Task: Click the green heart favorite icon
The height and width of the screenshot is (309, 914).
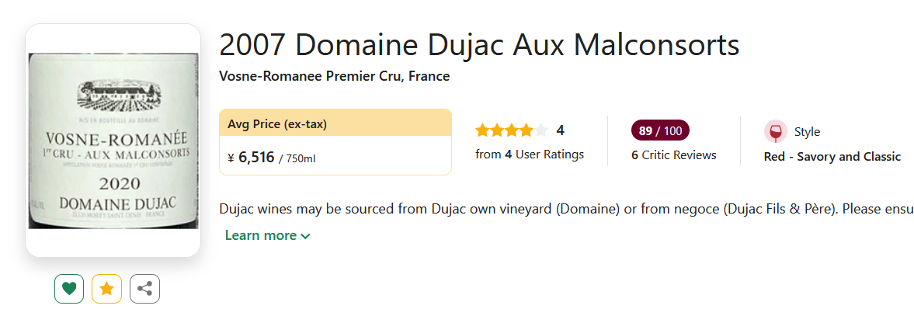Action: (69, 289)
